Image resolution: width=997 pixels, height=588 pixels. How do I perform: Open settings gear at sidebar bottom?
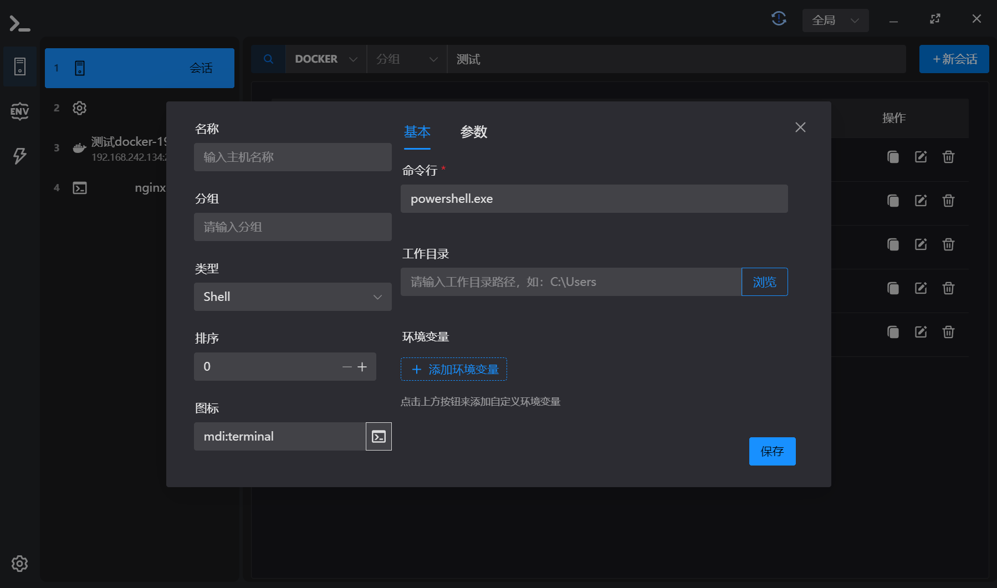pyautogui.click(x=19, y=564)
